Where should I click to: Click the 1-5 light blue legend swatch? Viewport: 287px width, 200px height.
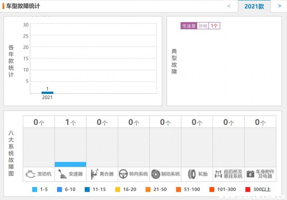(35, 189)
